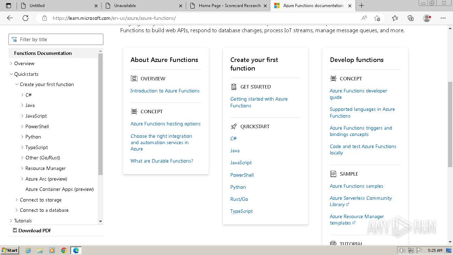Image resolution: width=453 pixels, height=255 pixels.
Task: Expand the C# tree item
Action: pos(22,95)
